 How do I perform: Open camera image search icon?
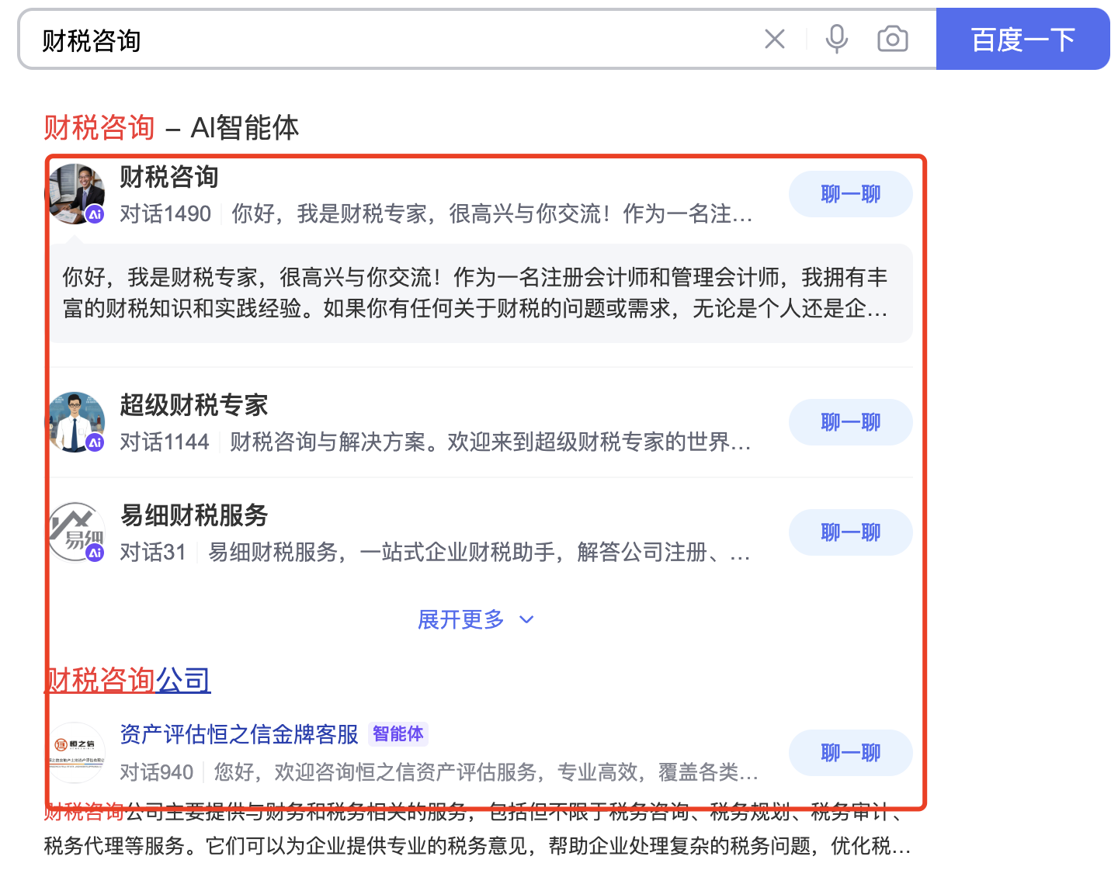click(x=892, y=39)
